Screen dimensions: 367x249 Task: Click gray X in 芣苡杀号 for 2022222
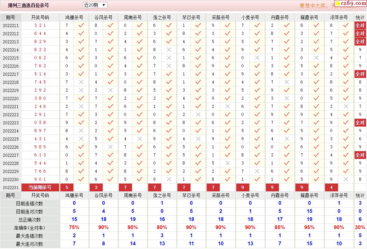point(198,115)
